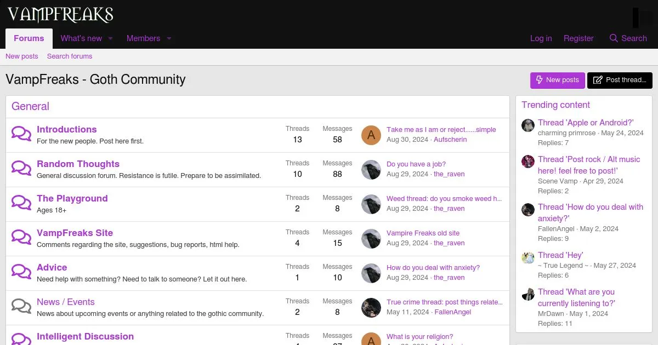Open latest post 'How do you deal with anxiety?'
The image size is (658, 345).
pos(433,268)
